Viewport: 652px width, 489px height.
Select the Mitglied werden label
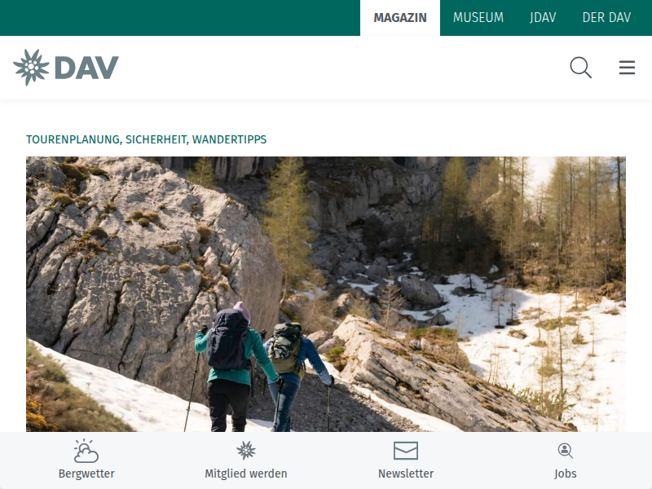[x=246, y=474]
